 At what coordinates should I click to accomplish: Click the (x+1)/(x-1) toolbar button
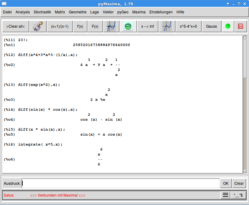coord(60,26)
